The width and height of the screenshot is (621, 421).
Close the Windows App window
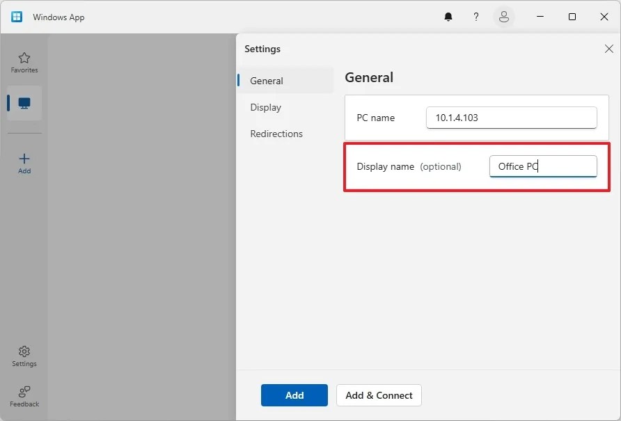pos(604,17)
